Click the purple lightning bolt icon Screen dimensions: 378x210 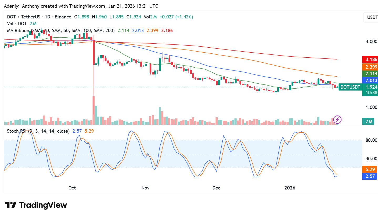click(338, 120)
